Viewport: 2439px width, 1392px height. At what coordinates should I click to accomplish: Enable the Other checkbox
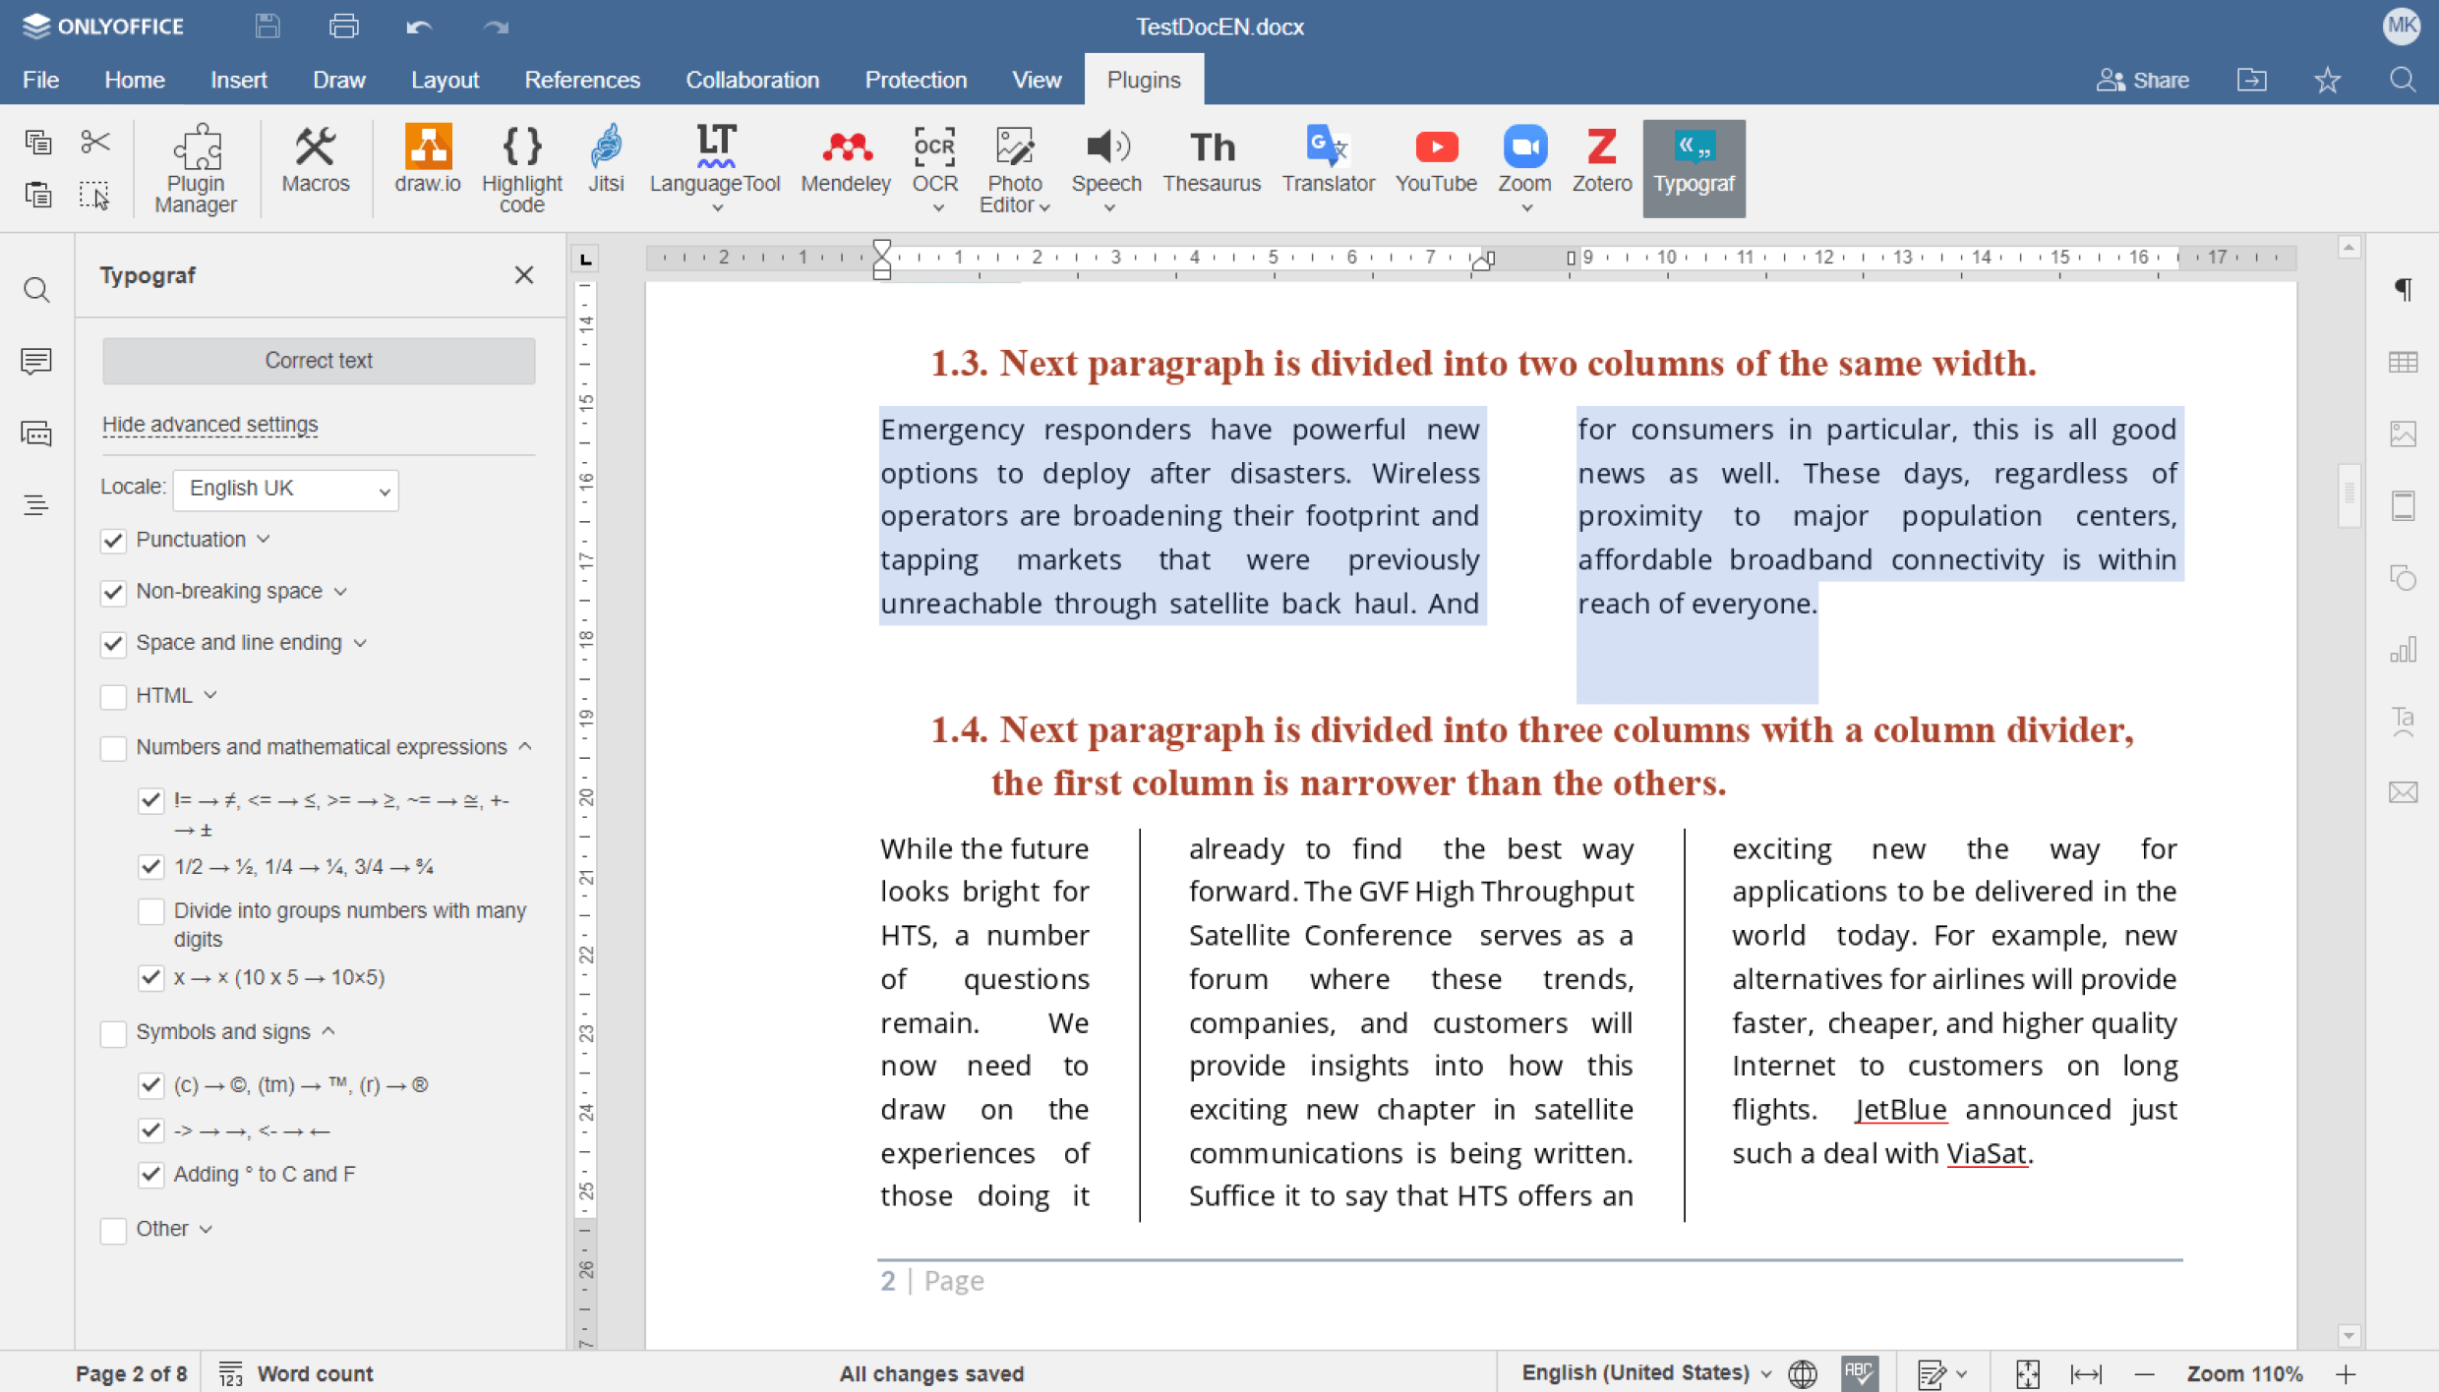tap(113, 1230)
